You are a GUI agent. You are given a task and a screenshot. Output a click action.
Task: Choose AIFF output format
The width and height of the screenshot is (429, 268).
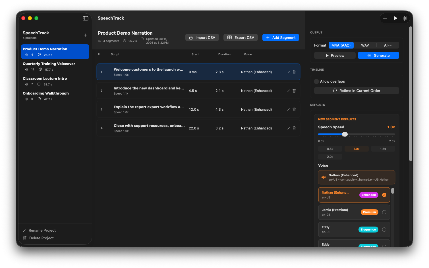[388, 45]
